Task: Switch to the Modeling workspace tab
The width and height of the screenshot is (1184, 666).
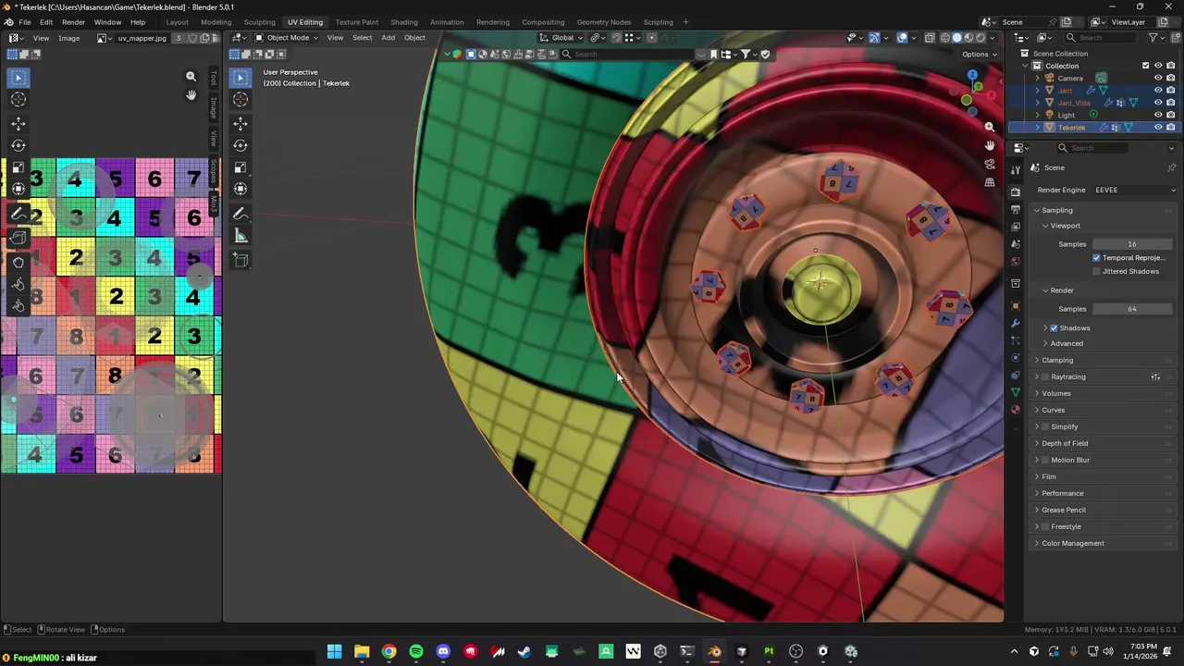Action: pyautogui.click(x=216, y=22)
